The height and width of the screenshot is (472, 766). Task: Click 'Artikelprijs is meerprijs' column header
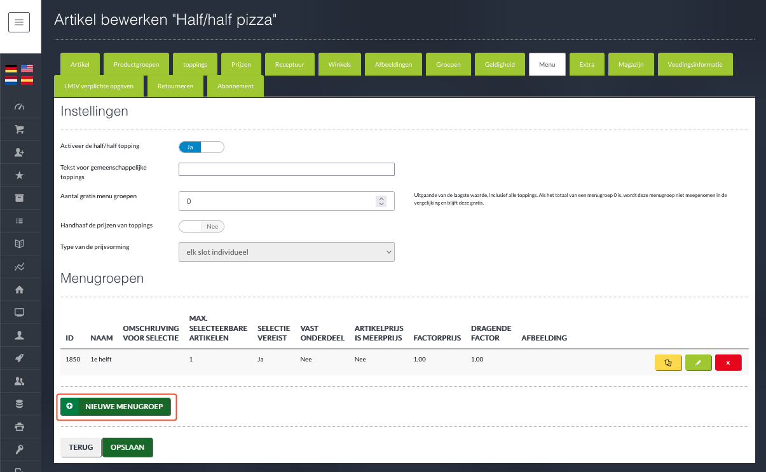coord(380,333)
